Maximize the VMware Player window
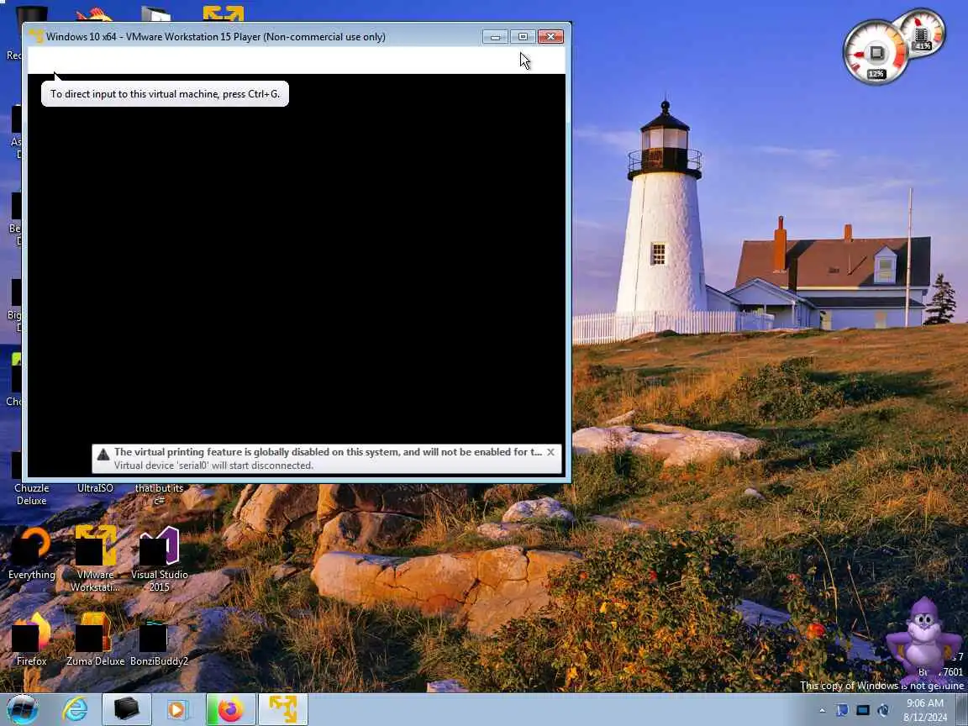Image resolution: width=968 pixels, height=726 pixels. point(523,37)
